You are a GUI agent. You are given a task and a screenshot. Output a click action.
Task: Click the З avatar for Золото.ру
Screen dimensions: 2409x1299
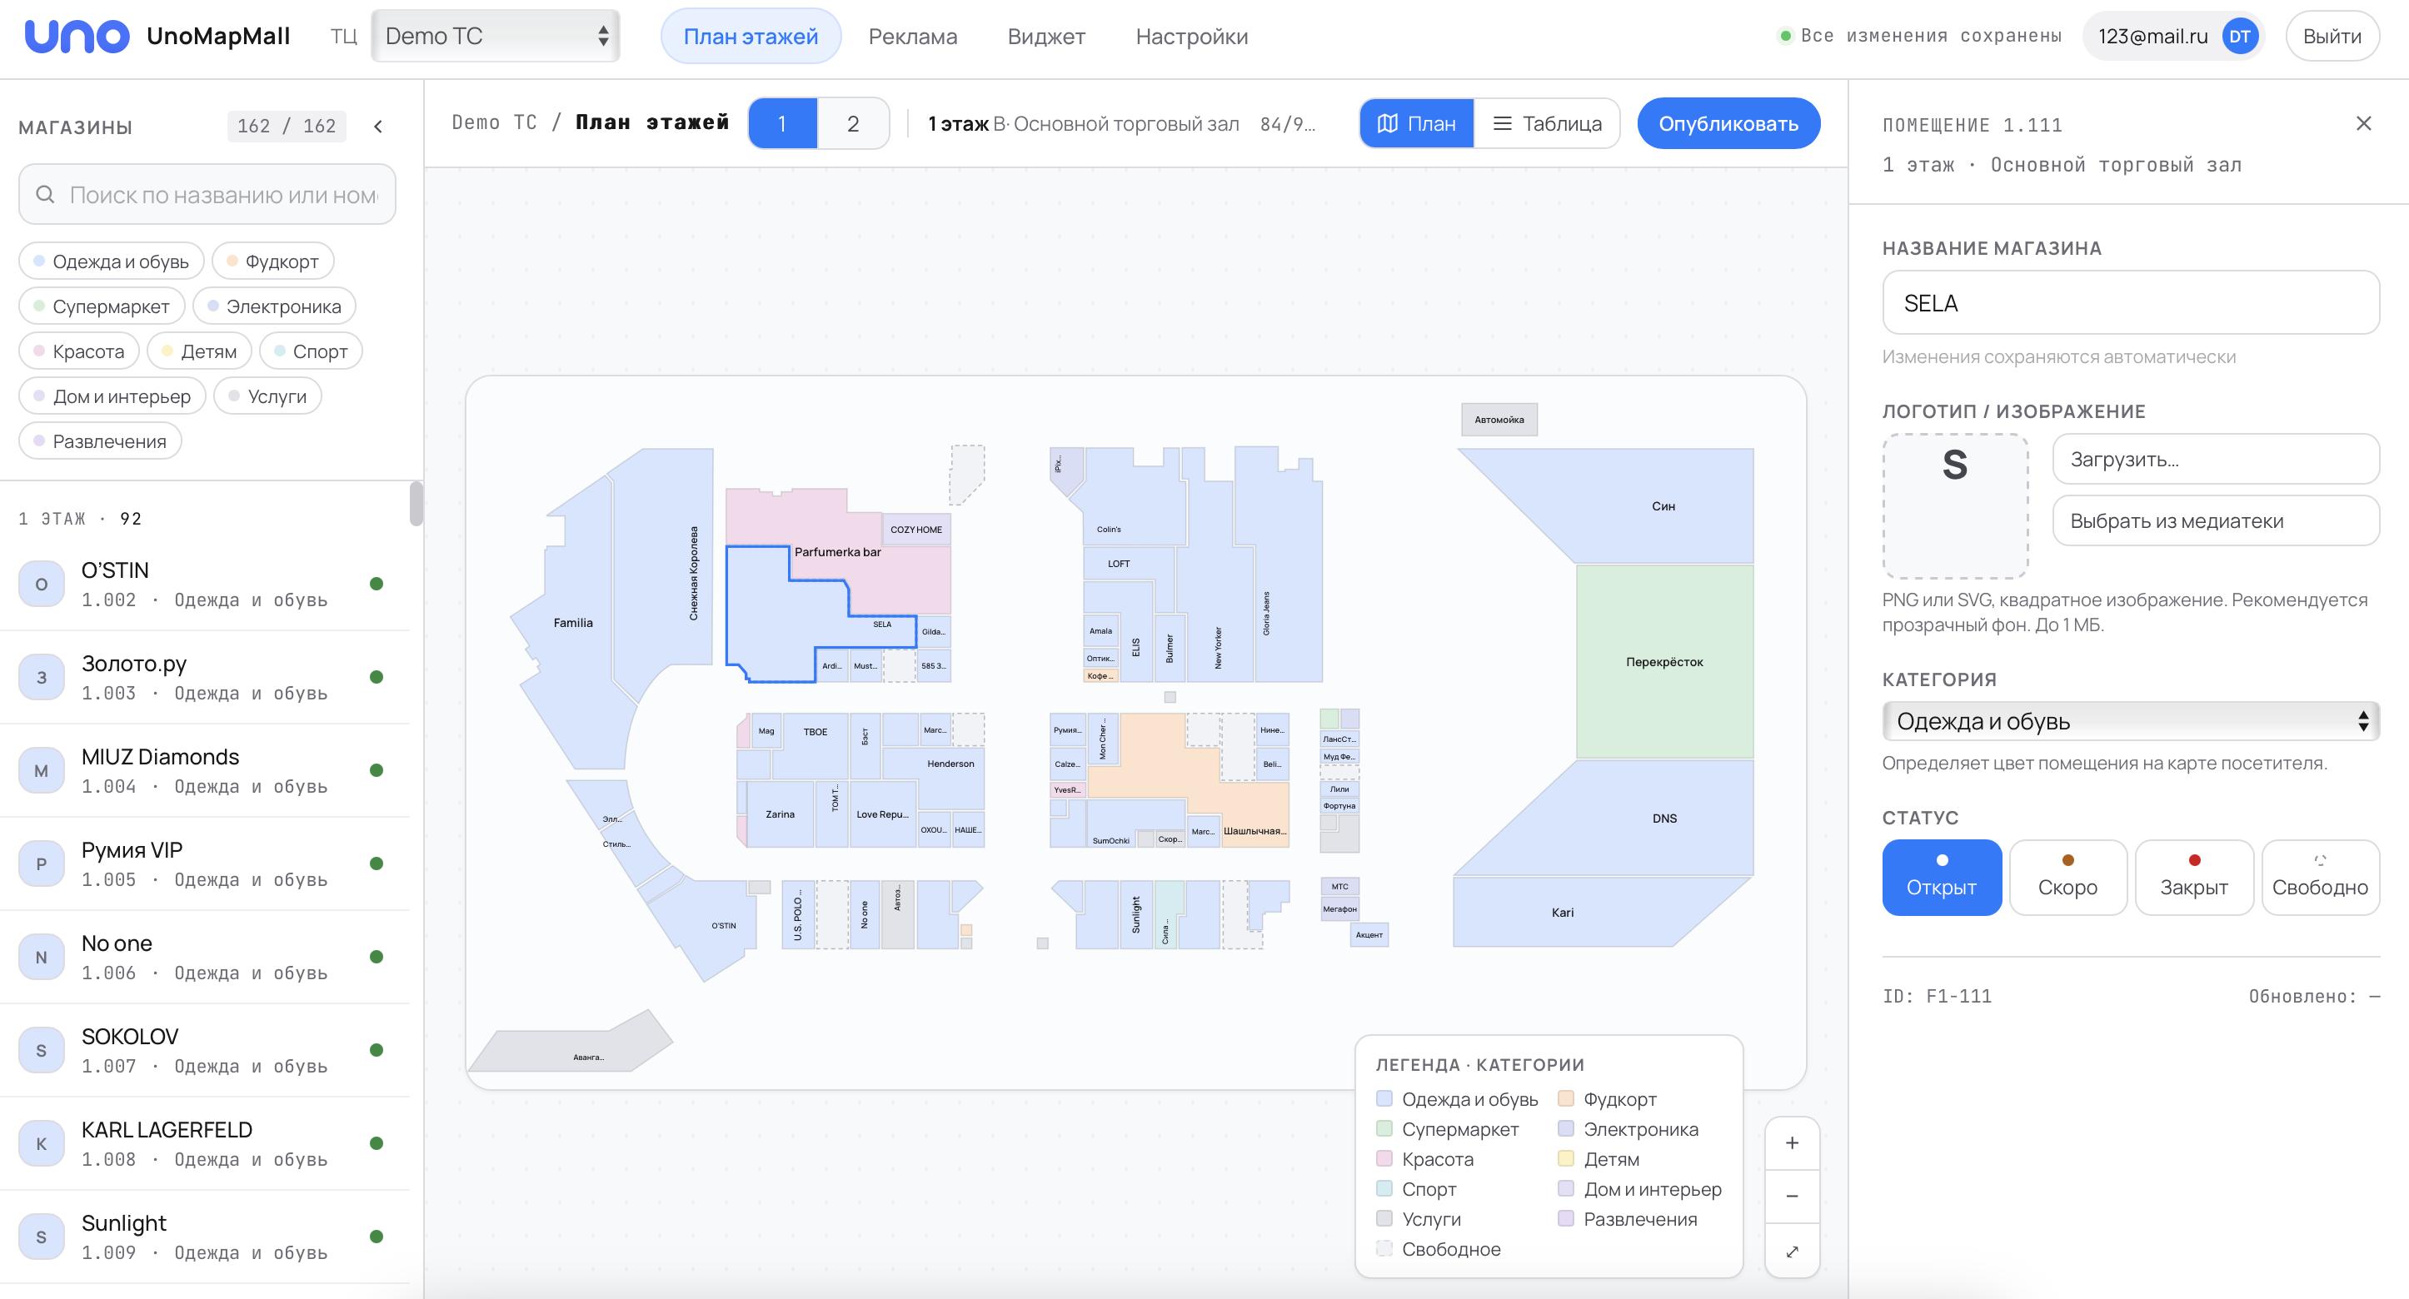point(41,678)
